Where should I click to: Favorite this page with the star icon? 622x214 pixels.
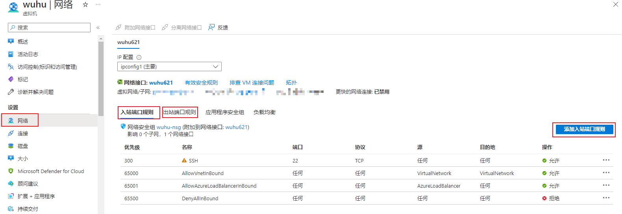[85, 5]
